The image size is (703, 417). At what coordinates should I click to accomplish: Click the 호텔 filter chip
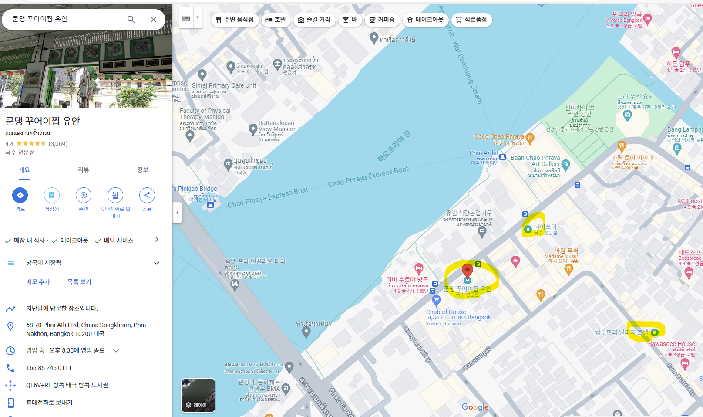[x=276, y=20]
